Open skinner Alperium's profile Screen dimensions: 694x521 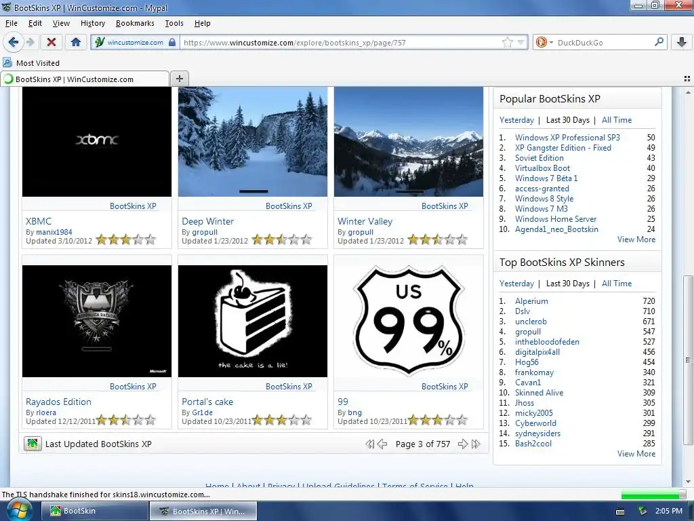(x=531, y=301)
